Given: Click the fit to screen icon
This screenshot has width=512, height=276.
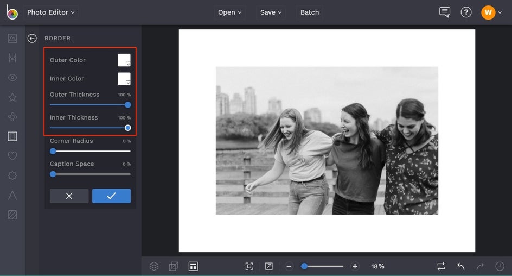Looking at the screenshot, I should click(x=249, y=266).
